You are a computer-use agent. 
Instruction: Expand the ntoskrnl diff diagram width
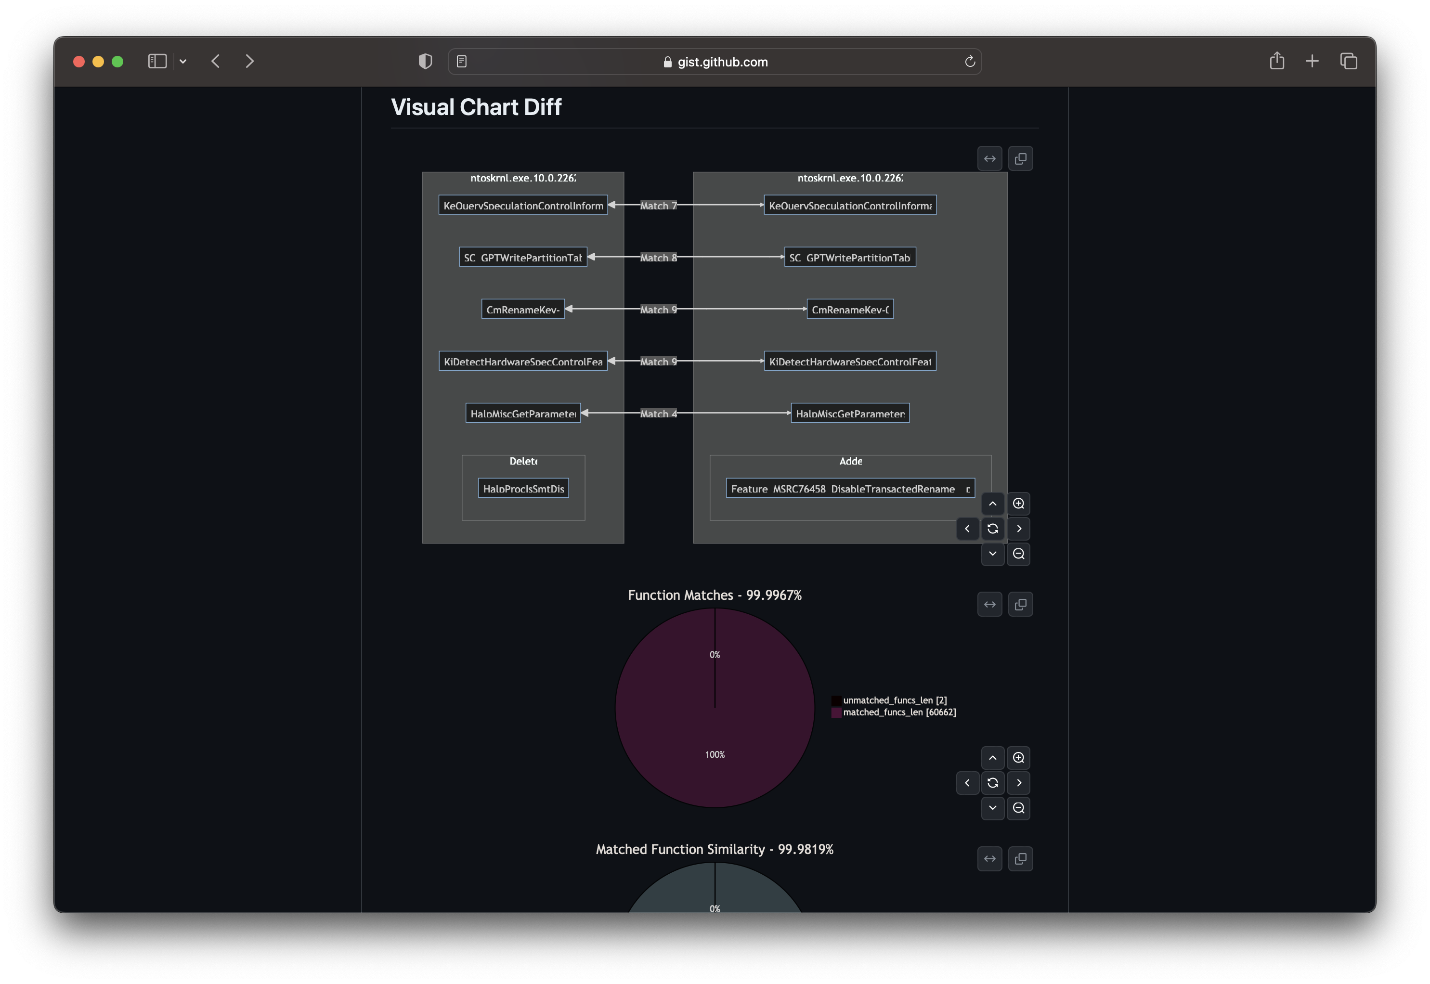click(989, 158)
